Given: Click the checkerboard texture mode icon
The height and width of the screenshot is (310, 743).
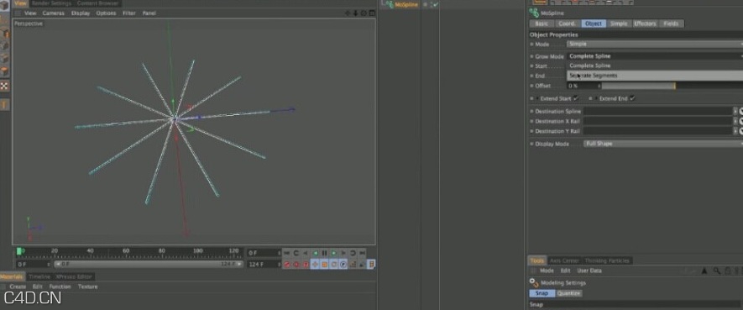Looking at the screenshot, I should click(4, 86).
